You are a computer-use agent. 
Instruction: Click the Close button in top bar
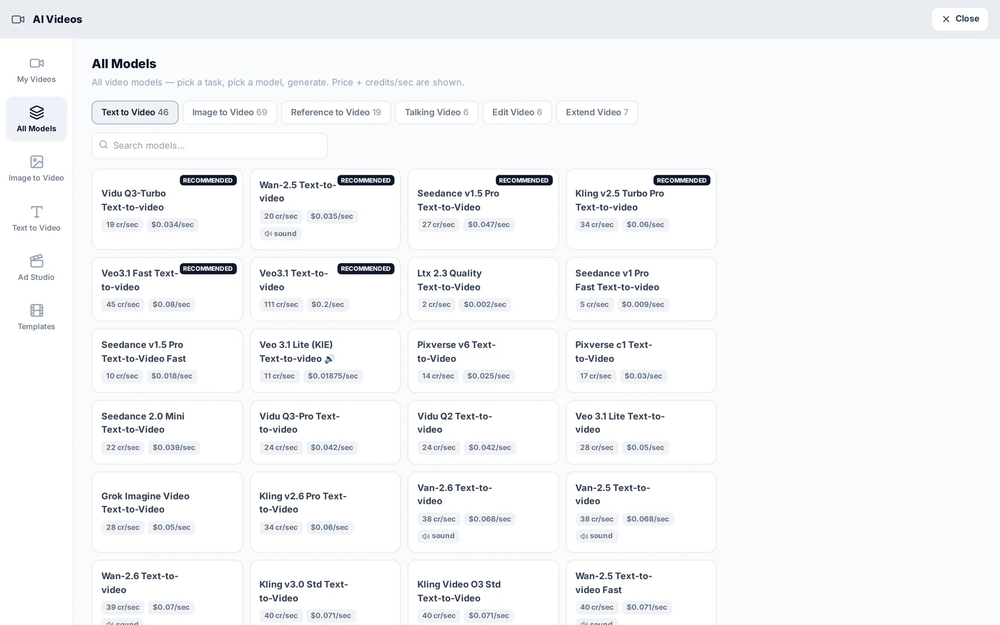pos(959,19)
